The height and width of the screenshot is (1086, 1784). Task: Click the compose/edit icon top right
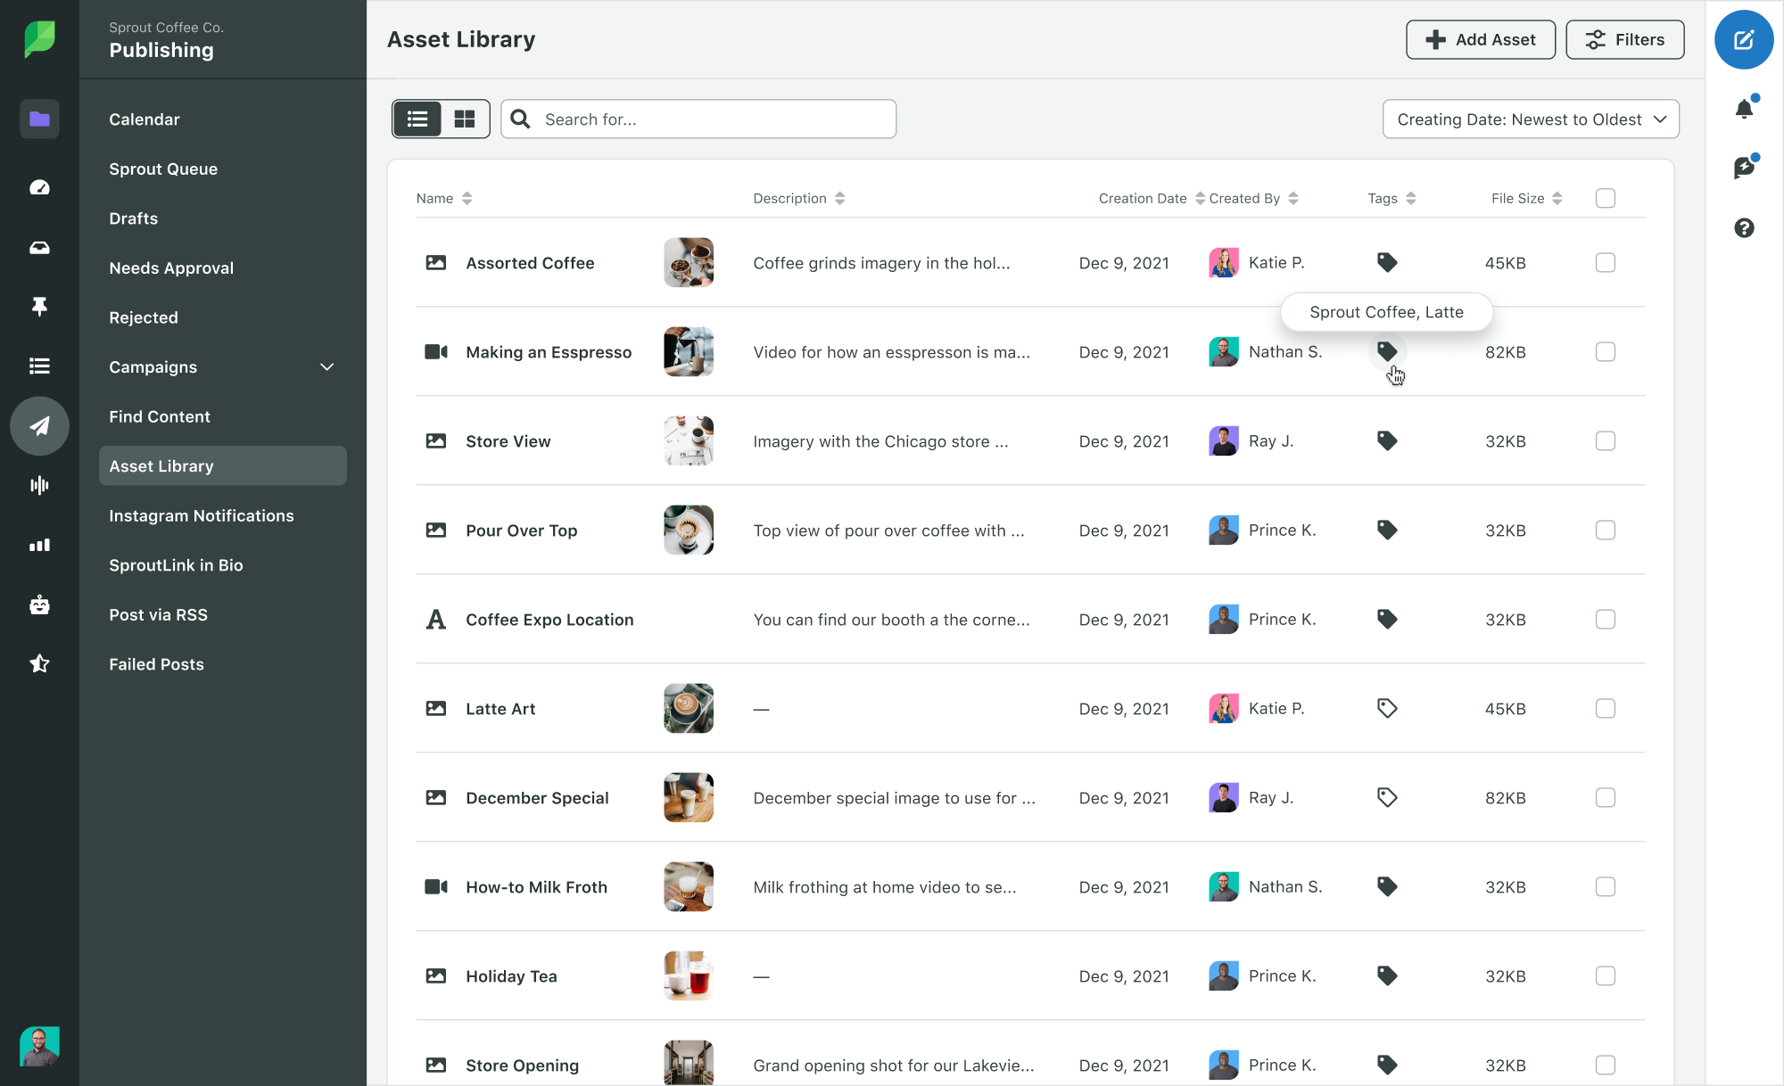(1743, 41)
